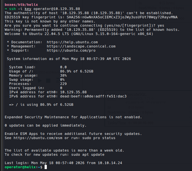
Task: Open the https://landscape.canonical.com link
Action: pyautogui.click(x=81, y=46)
